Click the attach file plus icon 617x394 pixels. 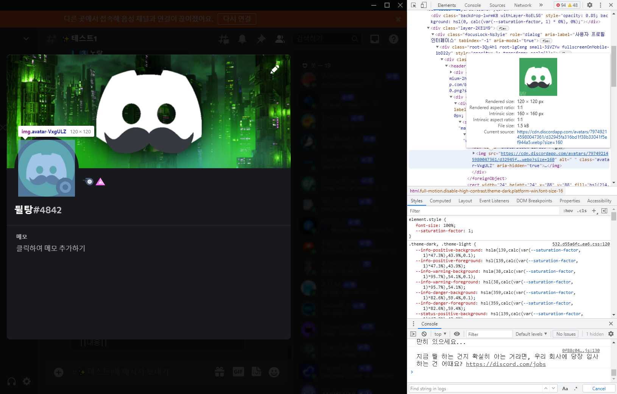(59, 372)
